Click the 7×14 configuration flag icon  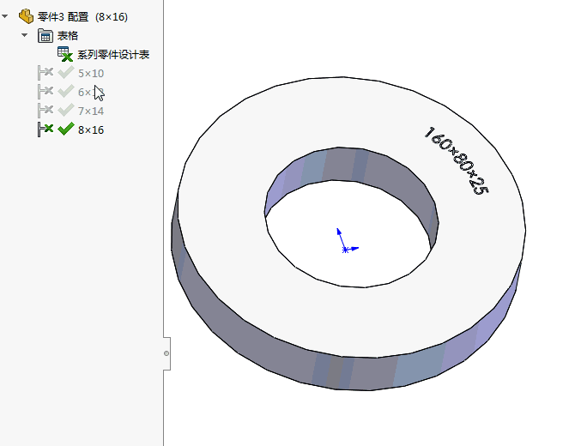click(45, 111)
